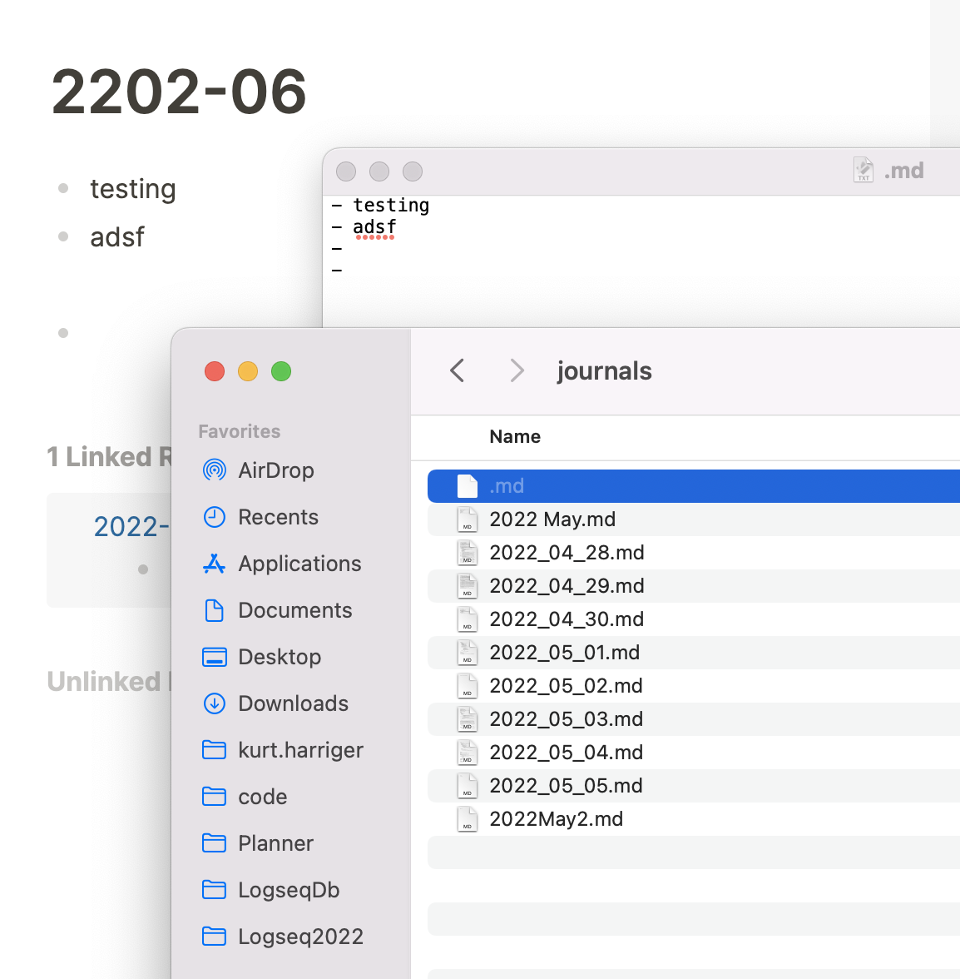This screenshot has height=979, width=960.
Task: Open LogseqDb folder in sidebar
Action: point(289,890)
